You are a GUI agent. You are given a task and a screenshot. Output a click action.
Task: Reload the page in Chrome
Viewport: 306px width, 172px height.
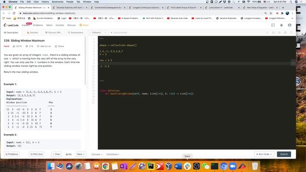[14, 13]
